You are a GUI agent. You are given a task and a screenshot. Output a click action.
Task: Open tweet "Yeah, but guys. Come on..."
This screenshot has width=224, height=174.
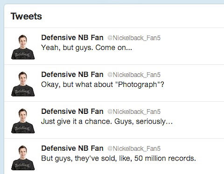coord(87,48)
